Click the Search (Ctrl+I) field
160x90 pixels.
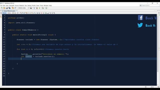tap(149, 5)
